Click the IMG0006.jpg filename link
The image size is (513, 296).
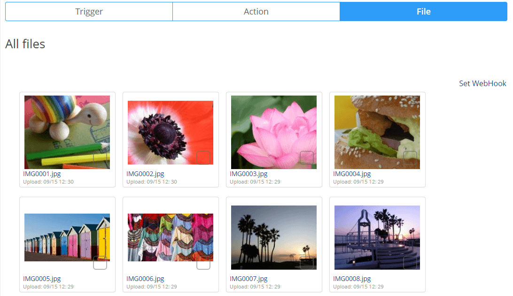pos(145,279)
